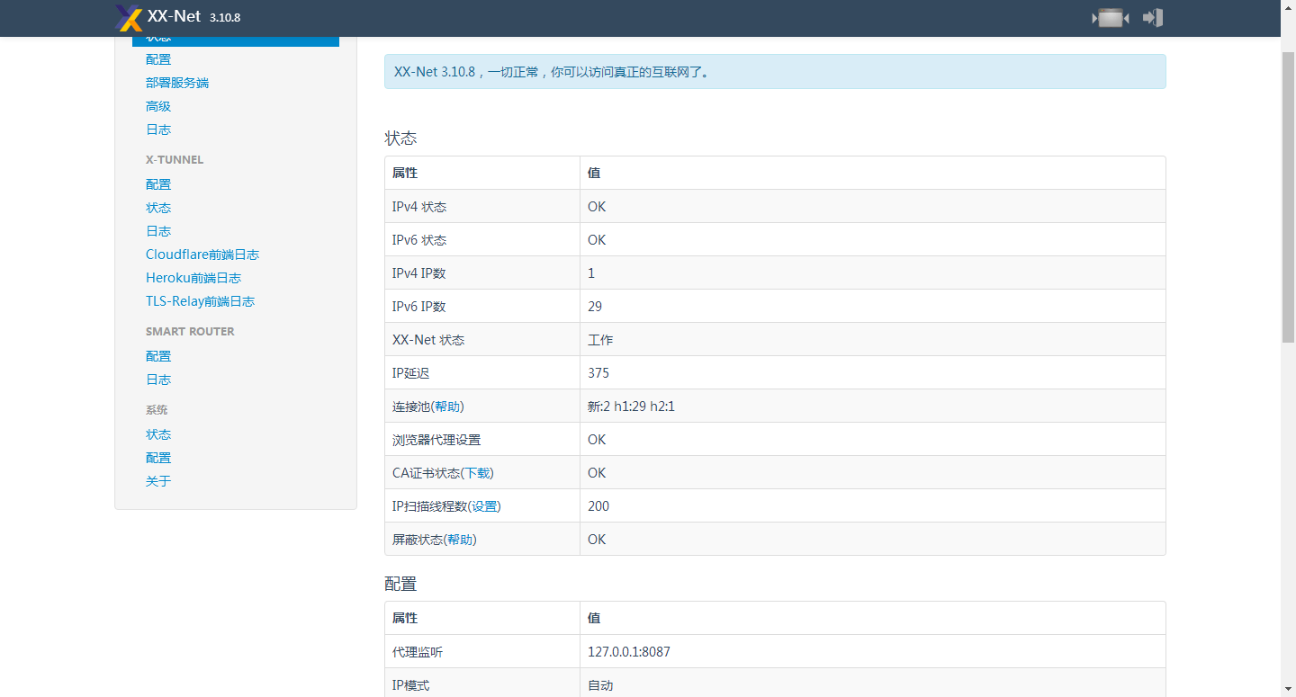Open 配置 under SMART ROUTER
This screenshot has height=697, width=1296.
tap(158, 356)
